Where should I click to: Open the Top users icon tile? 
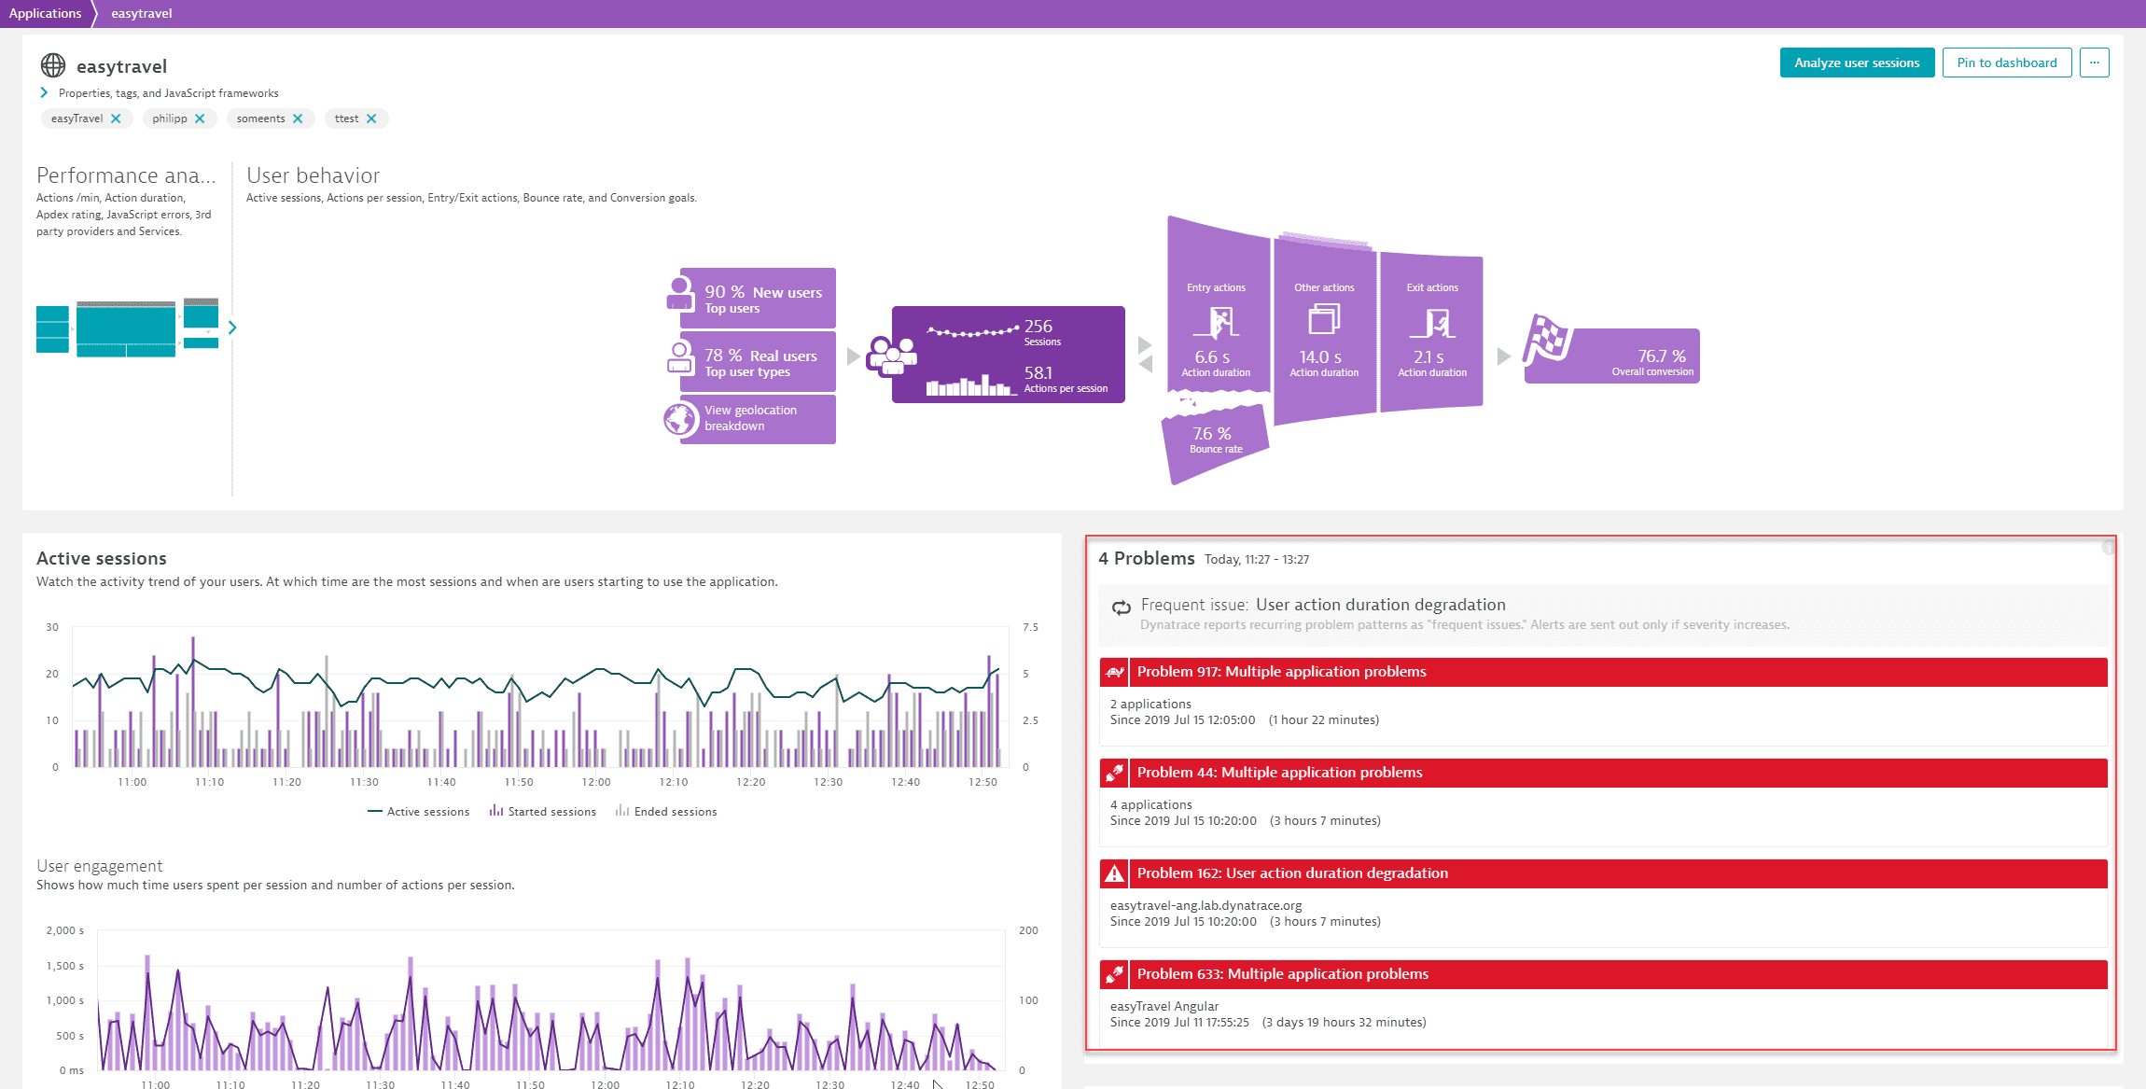[680, 293]
